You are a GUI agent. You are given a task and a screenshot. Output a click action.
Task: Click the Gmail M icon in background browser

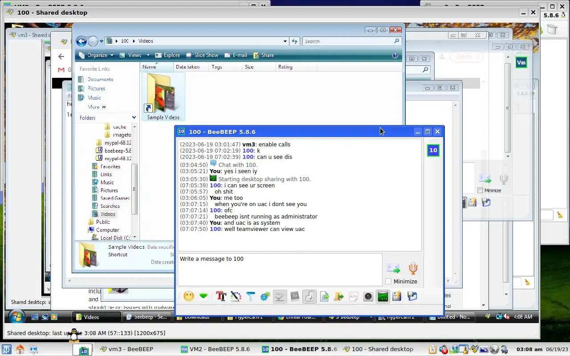[x=61, y=70]
